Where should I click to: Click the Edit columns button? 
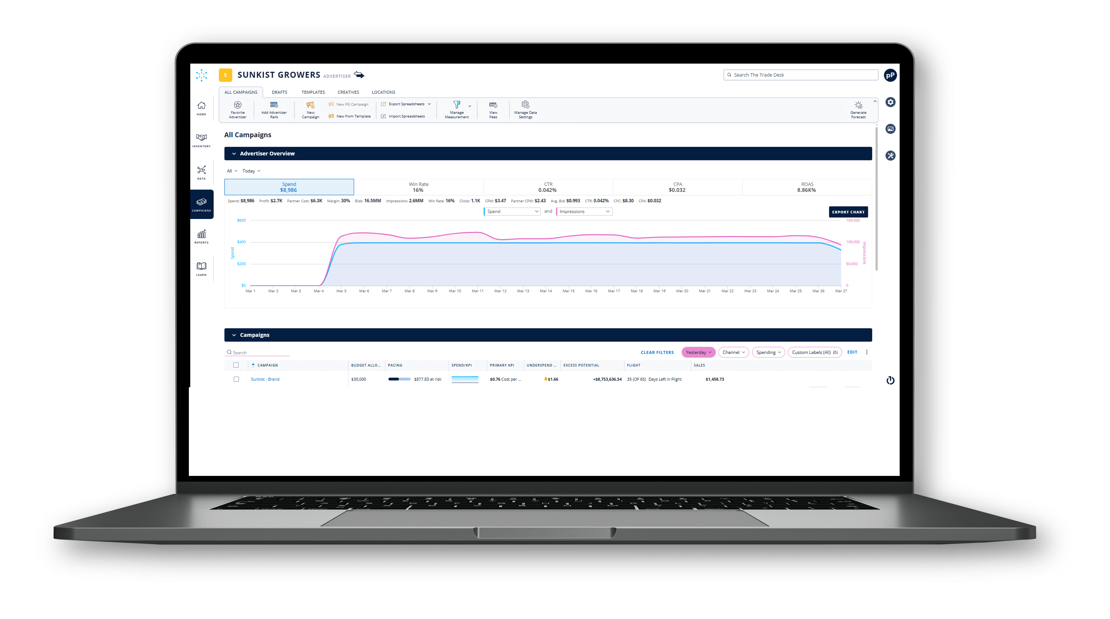pyautogui.click(x=852, y=352)
